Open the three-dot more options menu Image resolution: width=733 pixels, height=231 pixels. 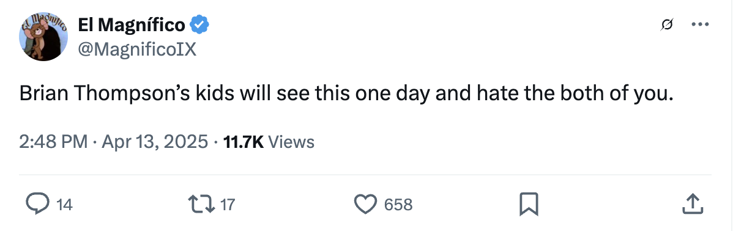pyautogui.click(x=700, y=24)
